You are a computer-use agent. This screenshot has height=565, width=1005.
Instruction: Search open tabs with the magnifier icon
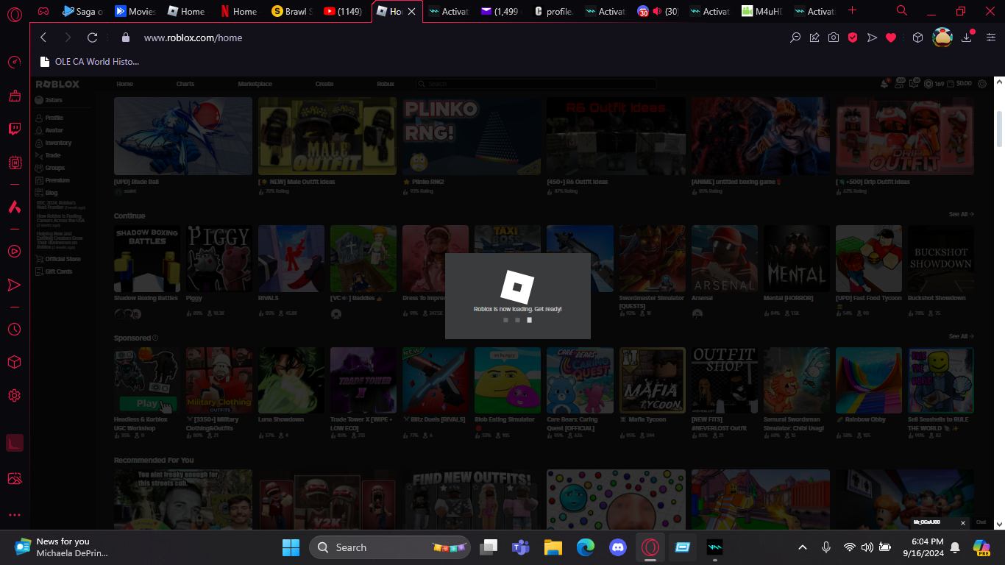[902, 11]
